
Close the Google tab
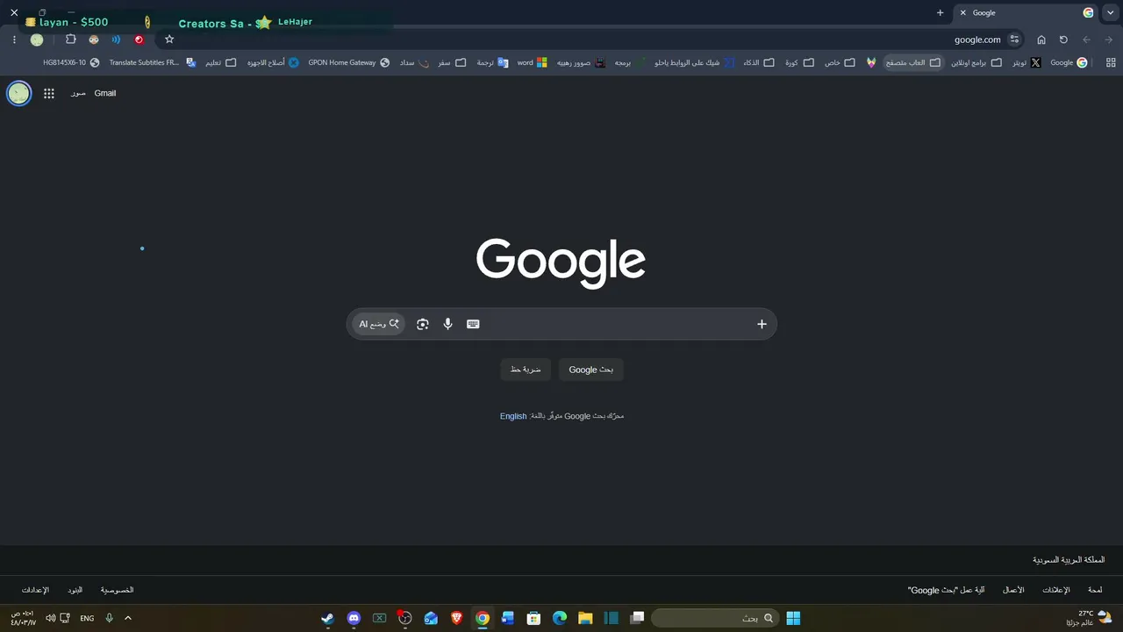point(962,13)
